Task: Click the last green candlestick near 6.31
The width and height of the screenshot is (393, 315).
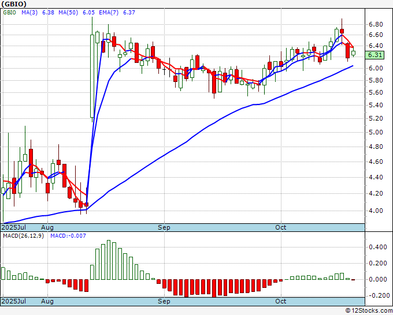Action: pos(353,53)
